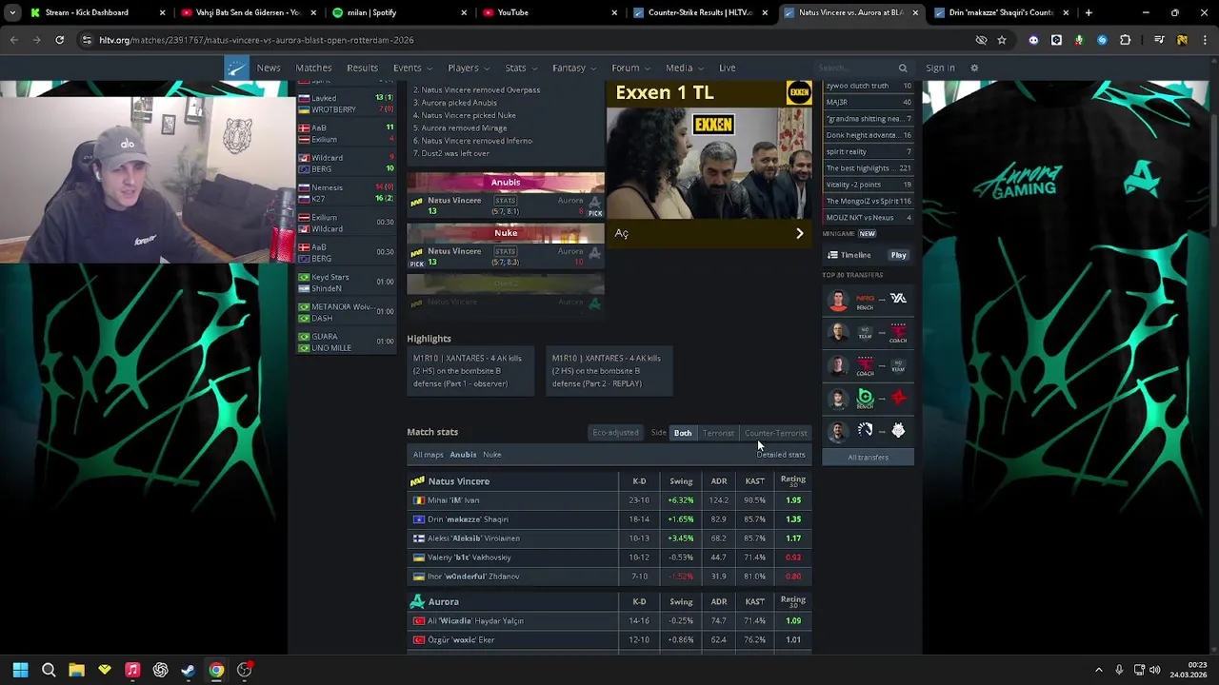Click Sign in link
The image size is (1219, 685).
click(940, 68)
